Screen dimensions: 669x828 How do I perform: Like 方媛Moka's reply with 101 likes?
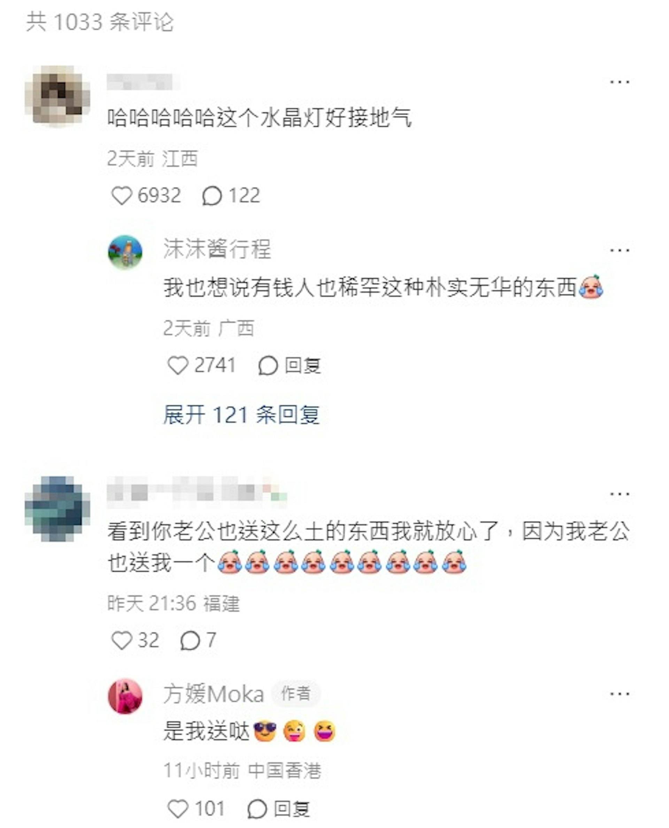(x=178, y=808)
